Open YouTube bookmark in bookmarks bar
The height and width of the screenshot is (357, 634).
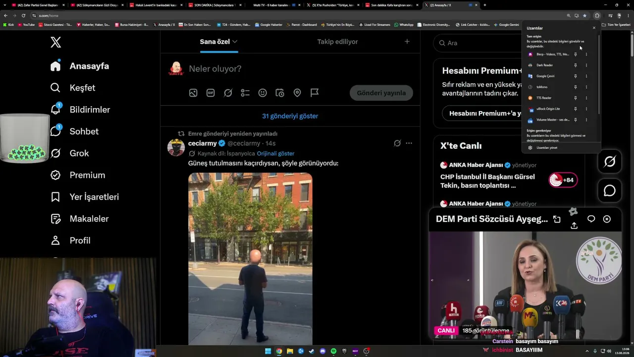click(26, 25)
